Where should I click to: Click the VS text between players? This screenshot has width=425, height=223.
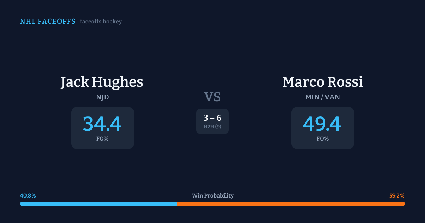click(x=212, y=97)
